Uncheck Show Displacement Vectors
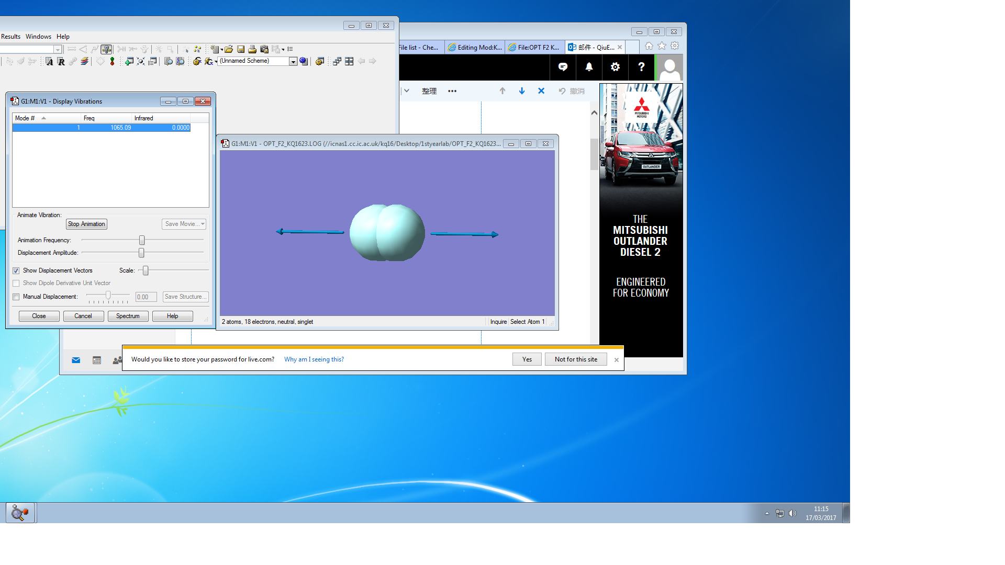This screenshot has height=565, width=1005. click(16, 271)
